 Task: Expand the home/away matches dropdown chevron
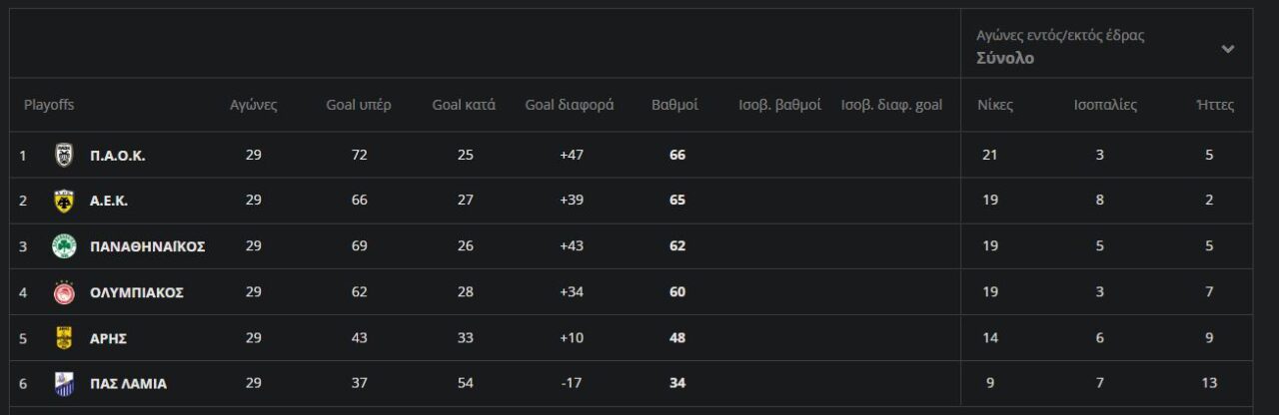pos(1228,48)
